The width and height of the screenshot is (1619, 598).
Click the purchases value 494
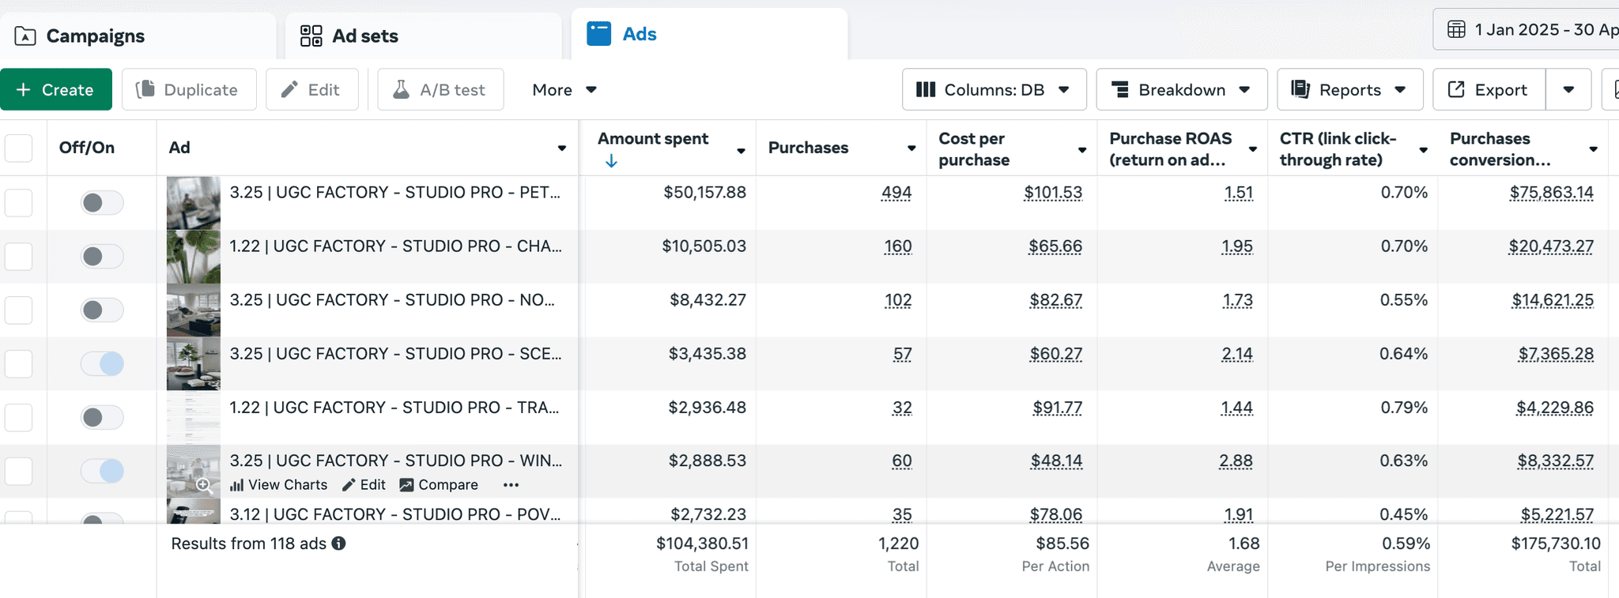click(896, 193)
